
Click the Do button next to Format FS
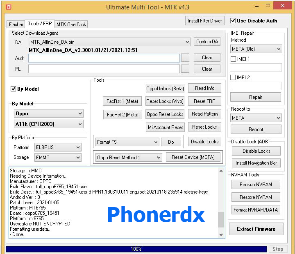(171, 142)
